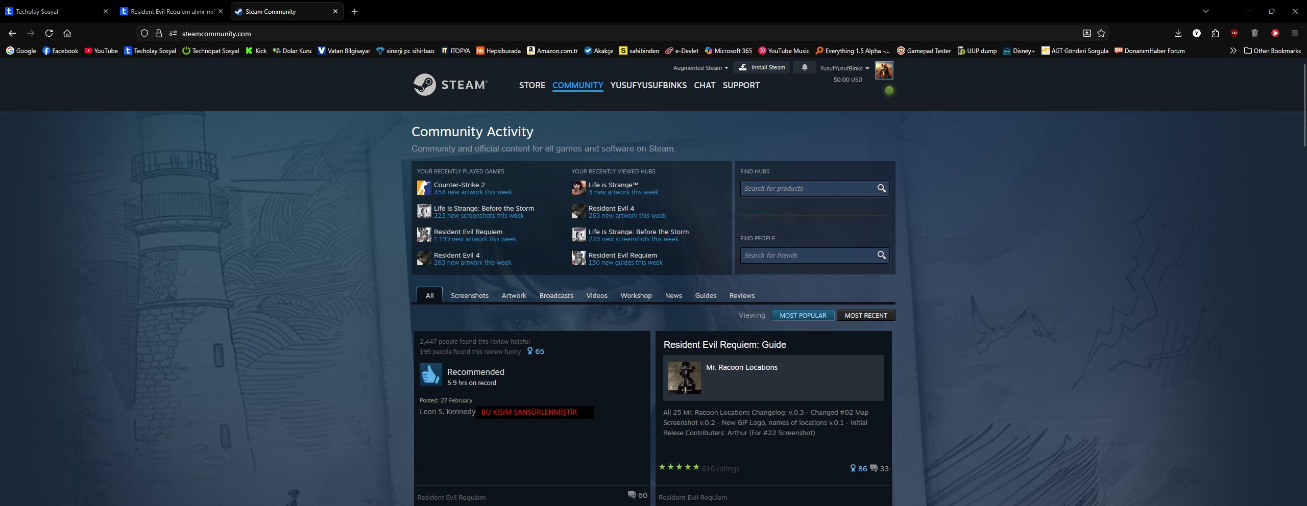This screenshot has height=506, width=1307.
Task: Click the Install Steam button
Action: 762,67
